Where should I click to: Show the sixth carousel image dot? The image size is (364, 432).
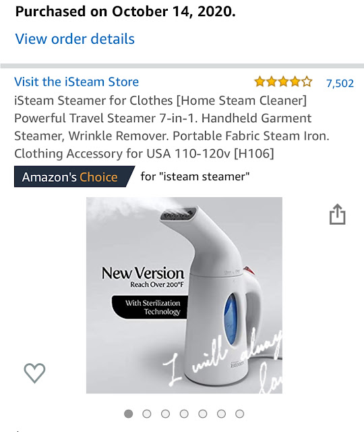pos(221,414)
